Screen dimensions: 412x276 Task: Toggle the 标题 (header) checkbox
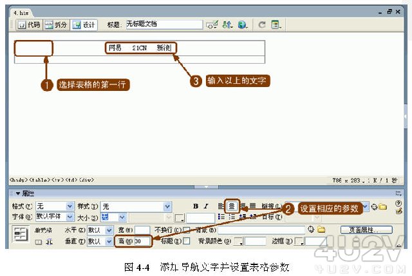186,241
